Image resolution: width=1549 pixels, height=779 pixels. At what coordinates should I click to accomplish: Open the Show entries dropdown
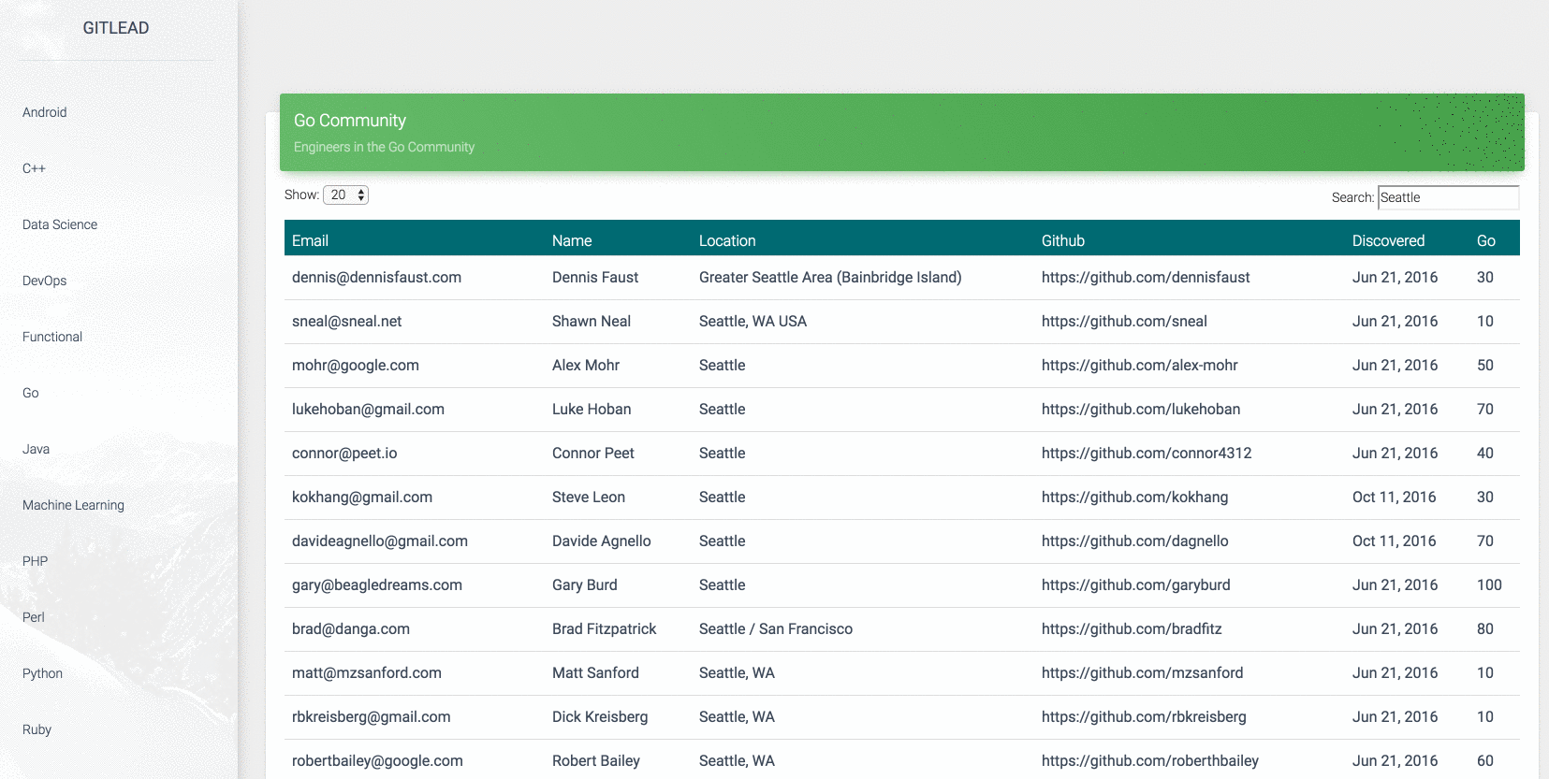(x=345, y=195)
